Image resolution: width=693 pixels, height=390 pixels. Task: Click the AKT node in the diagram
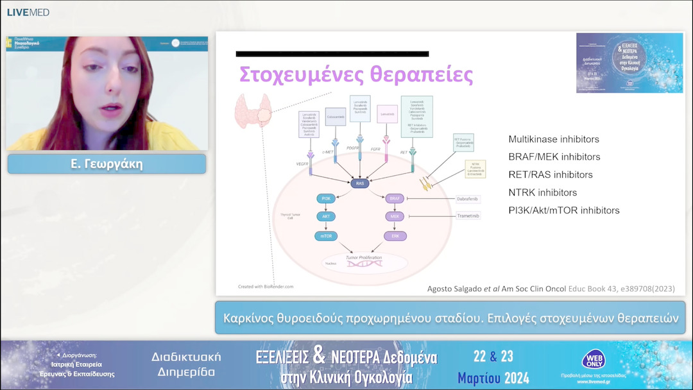coord(326,216)
